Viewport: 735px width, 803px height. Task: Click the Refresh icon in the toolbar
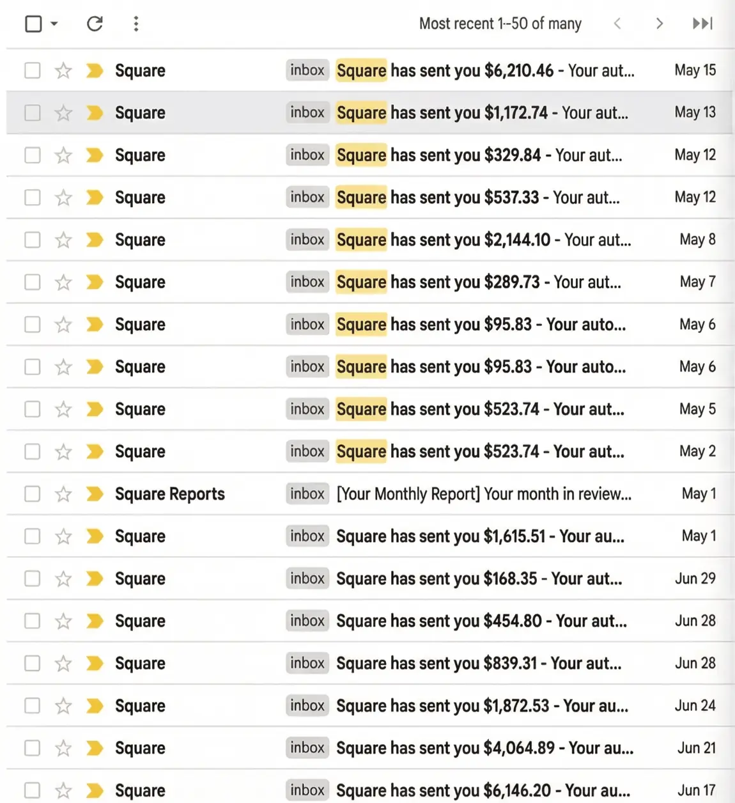click(95, 24)
